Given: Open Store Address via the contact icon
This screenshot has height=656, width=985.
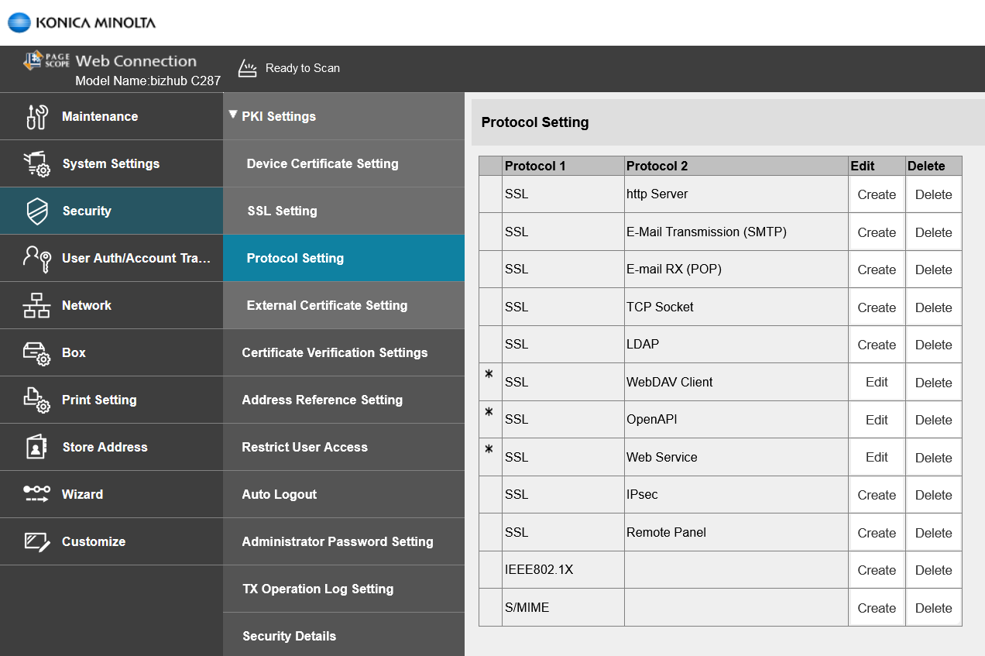Looking at the screenshot, I should (x=36, y=447).
